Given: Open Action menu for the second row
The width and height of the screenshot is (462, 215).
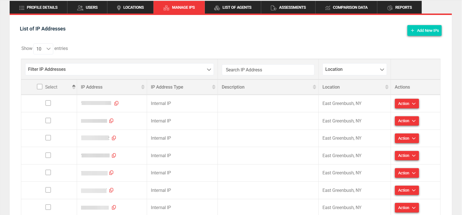Looking at the screenshot, I should tap(406, 121).
